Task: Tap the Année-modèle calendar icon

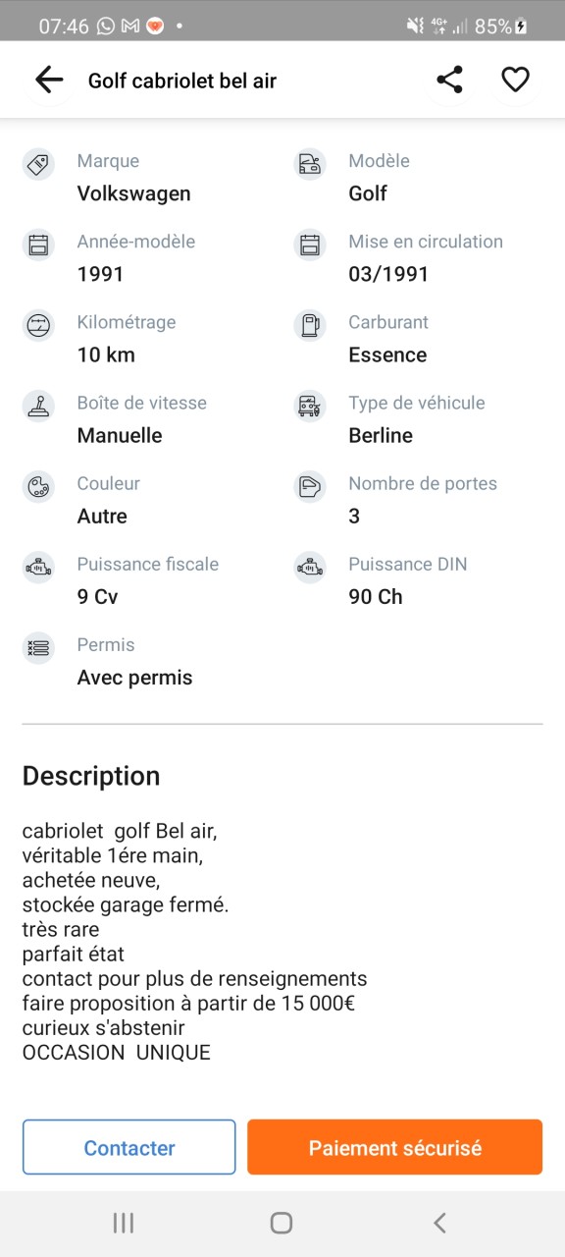Action: pos(38,245)
